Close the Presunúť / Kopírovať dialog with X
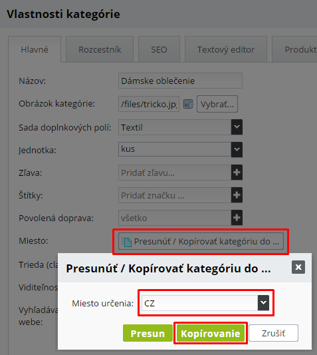This screenshot has height=355, width=317. pyautogui.click(x=298, y=267)
